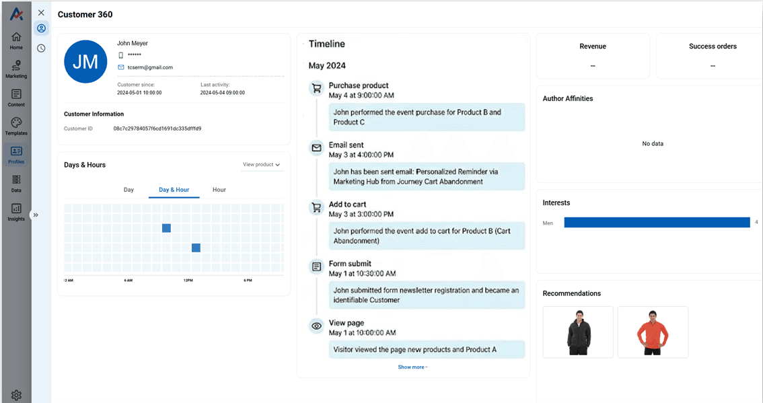Click the tcserm@gmail.com email address

point(150,67)
